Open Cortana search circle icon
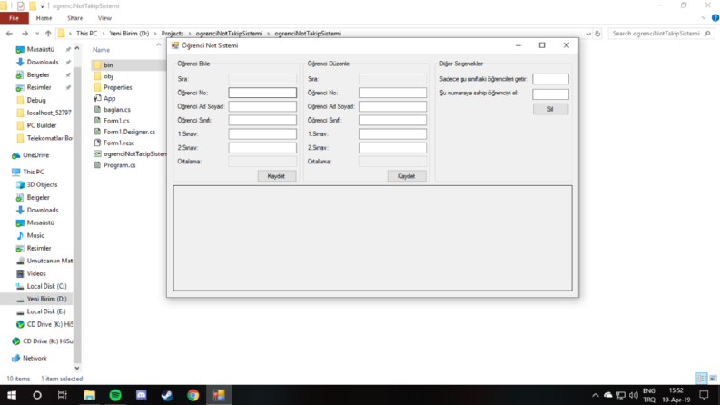Viewport: 720px width, 405px height. click(37, 395)
